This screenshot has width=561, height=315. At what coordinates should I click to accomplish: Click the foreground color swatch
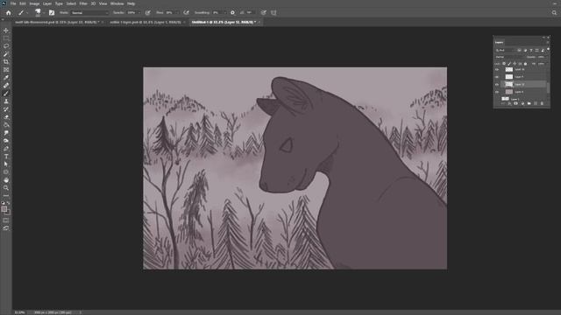point(4,209)
